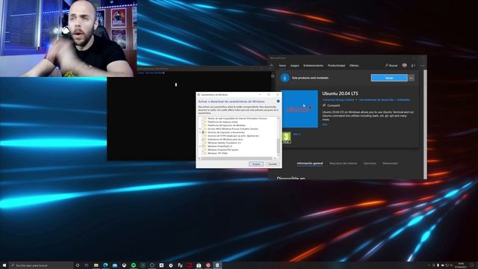
Task: Click the installed product download icon
Action: point(285,78)
